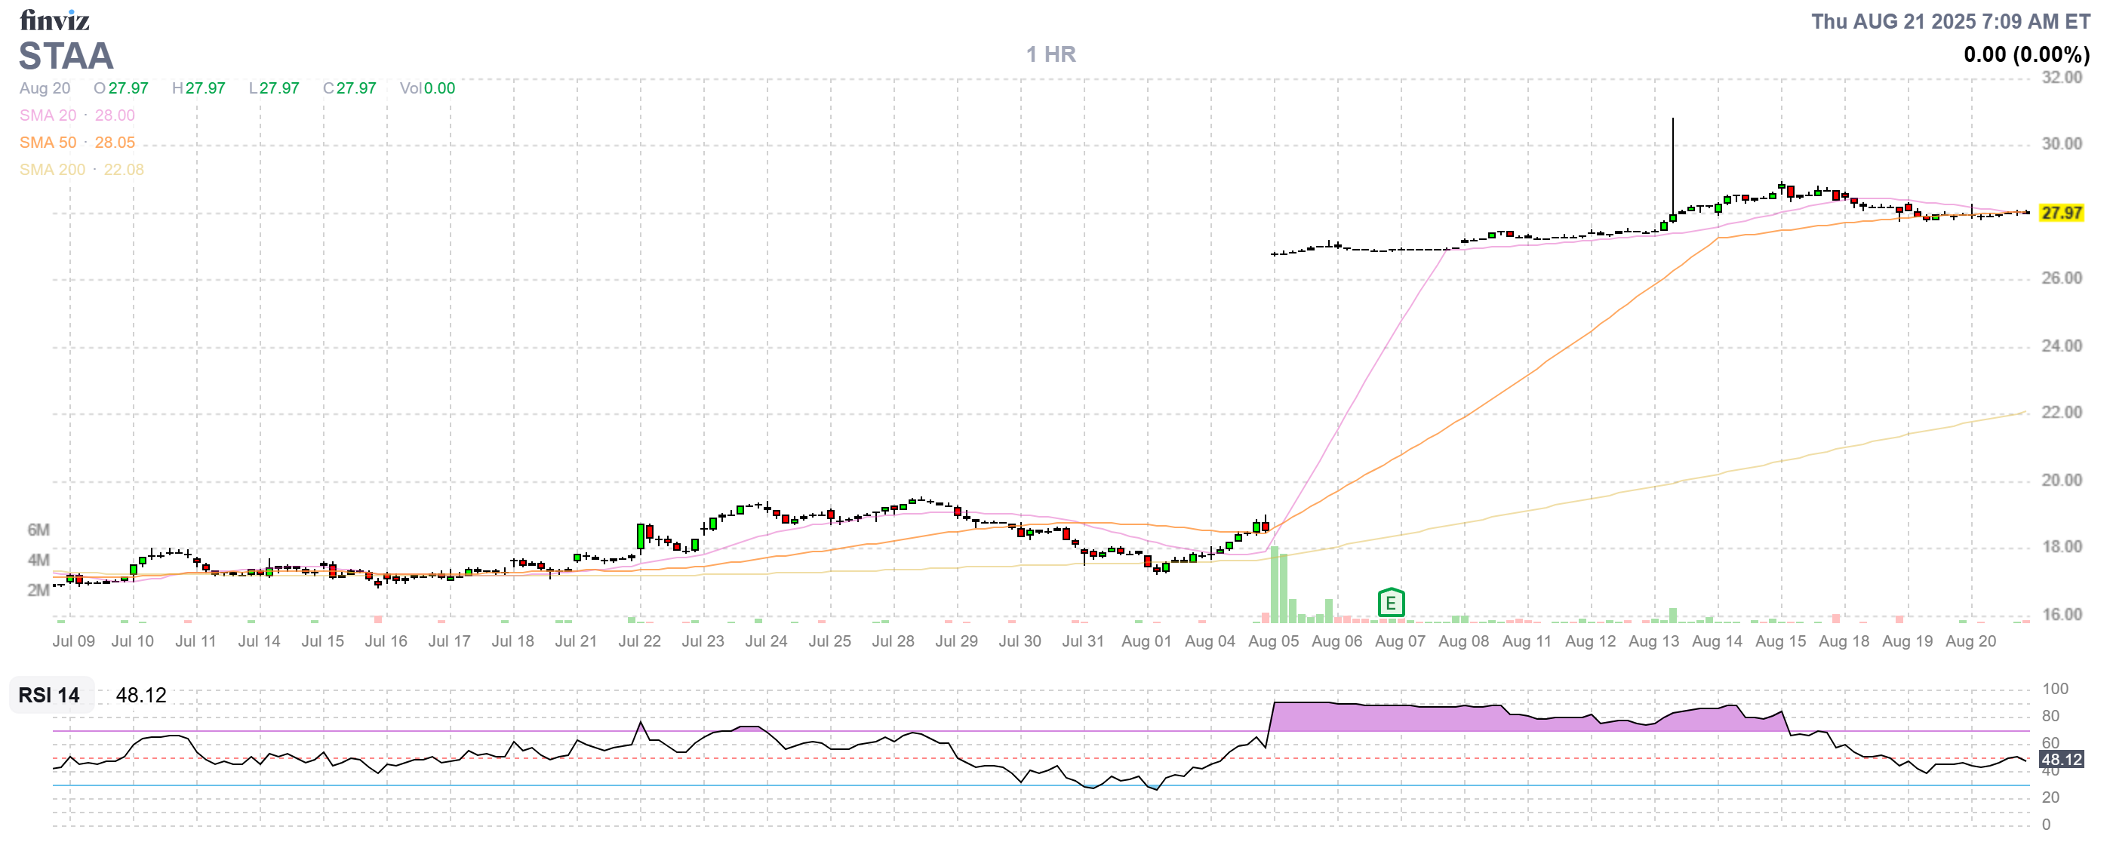Click the green earnings E marker near Aug 07

1390,604
